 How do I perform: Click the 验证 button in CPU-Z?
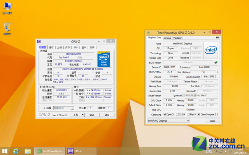tap(92, 115)
